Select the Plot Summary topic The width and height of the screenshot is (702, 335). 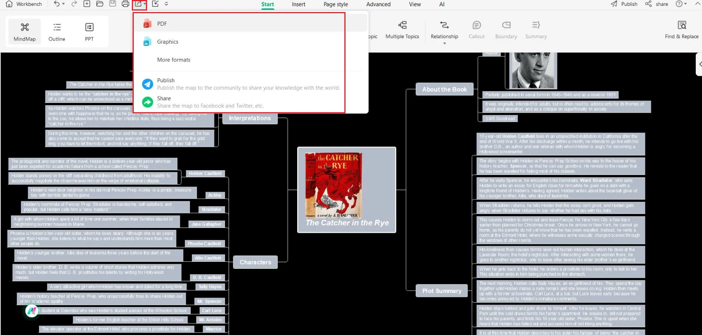442,291
